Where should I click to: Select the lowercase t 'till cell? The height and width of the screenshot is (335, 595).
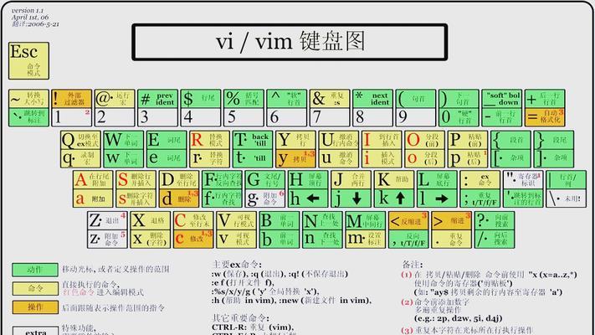(253, 158)
